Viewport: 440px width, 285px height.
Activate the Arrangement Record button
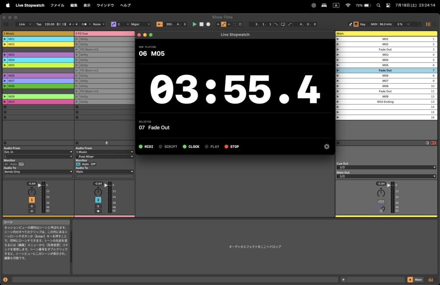point(208,24)
